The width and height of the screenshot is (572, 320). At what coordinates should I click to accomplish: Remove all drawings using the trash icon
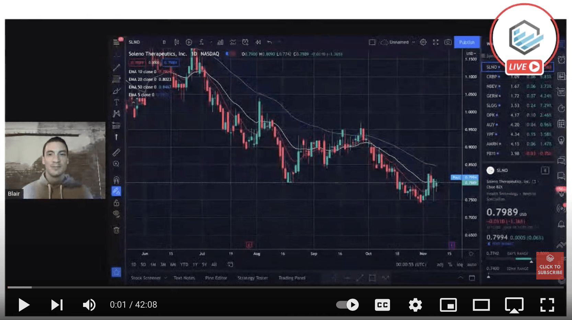pos(116,230)
